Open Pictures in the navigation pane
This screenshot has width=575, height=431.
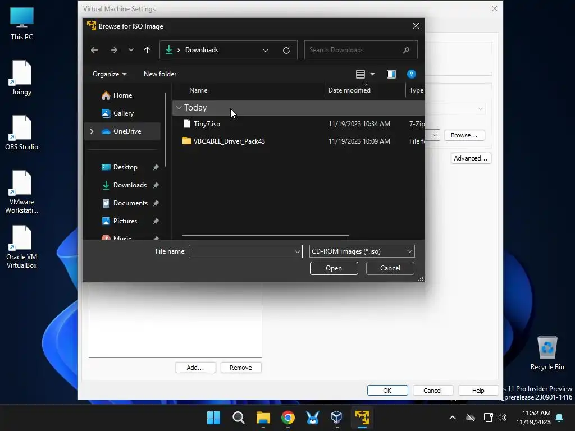click(x=125, y=221)
